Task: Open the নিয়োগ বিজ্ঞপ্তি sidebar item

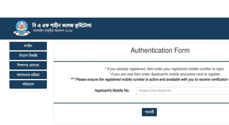Action: point(28,56)
